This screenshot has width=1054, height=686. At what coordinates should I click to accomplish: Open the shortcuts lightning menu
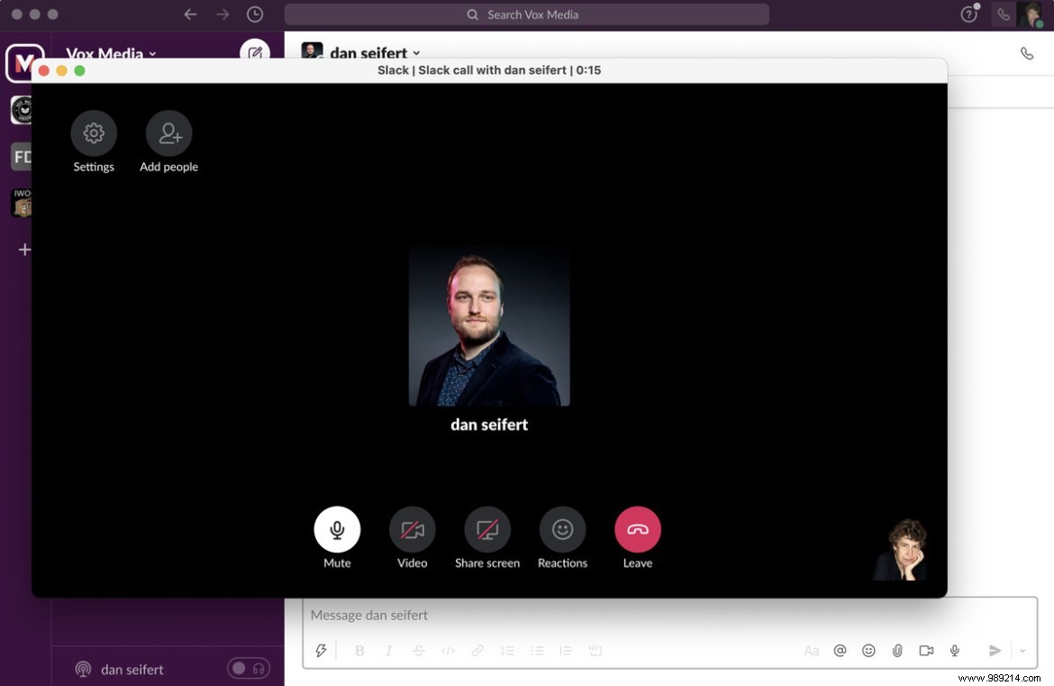pos(321,650)
